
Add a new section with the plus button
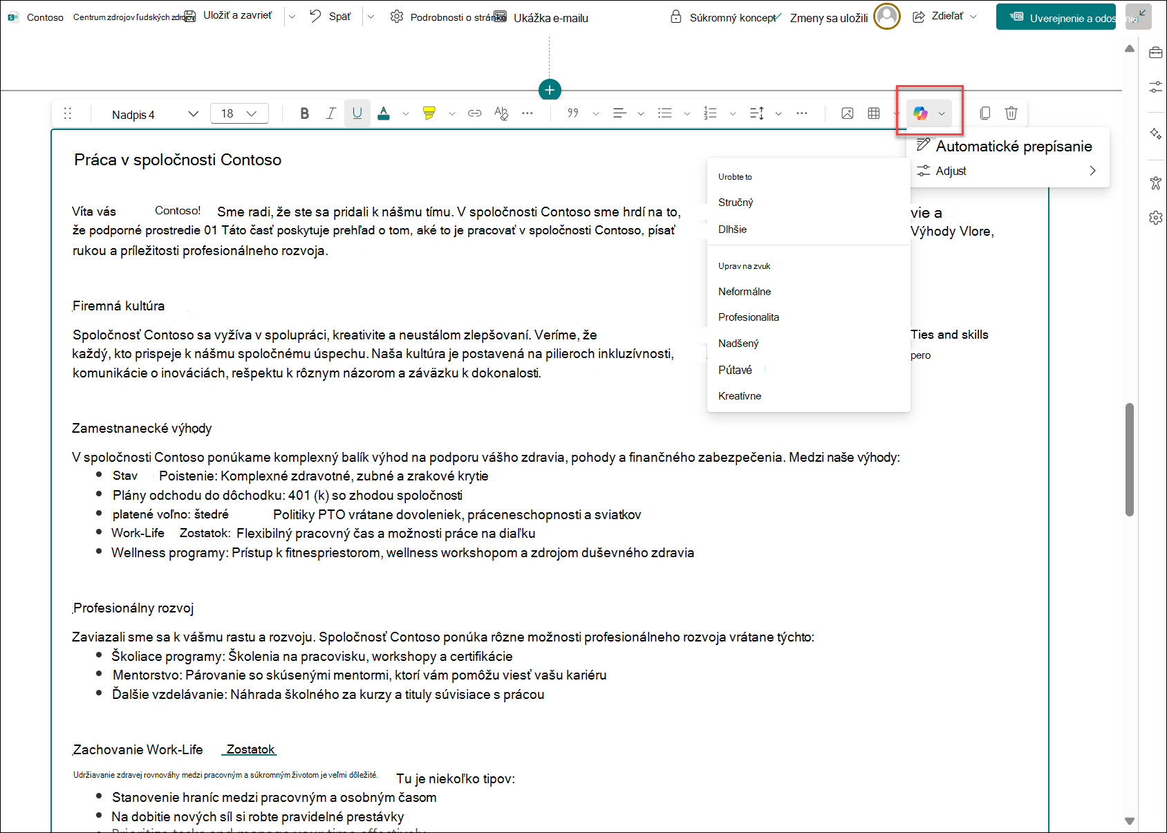coord(550,90)
